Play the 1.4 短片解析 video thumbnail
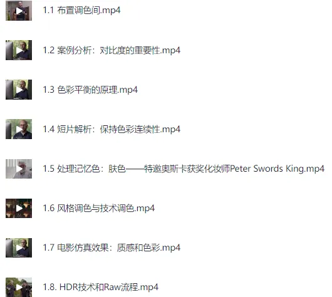Viewport: 332px width, 297px height. coord(19,129)
